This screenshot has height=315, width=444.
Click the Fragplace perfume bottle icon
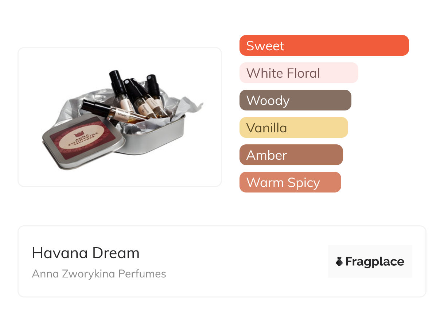point(339,261)
